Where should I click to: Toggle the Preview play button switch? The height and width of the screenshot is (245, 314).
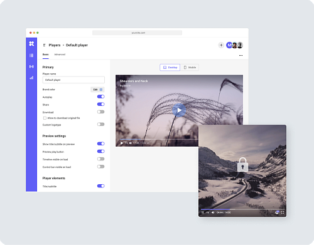tap(100, 152)
